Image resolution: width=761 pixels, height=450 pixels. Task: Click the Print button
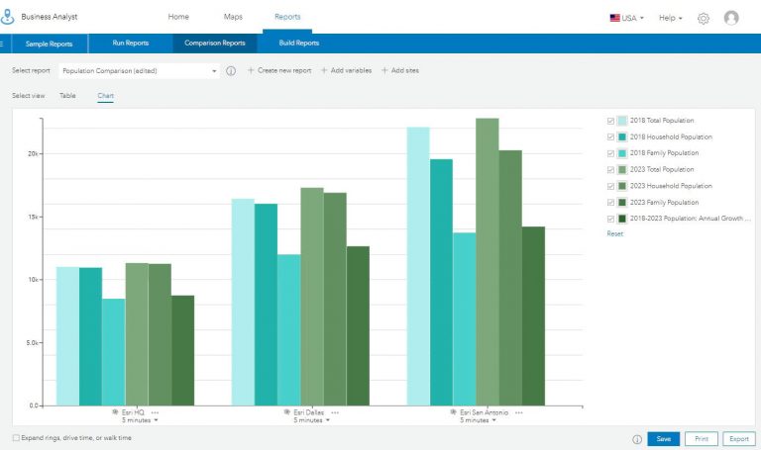702,439
